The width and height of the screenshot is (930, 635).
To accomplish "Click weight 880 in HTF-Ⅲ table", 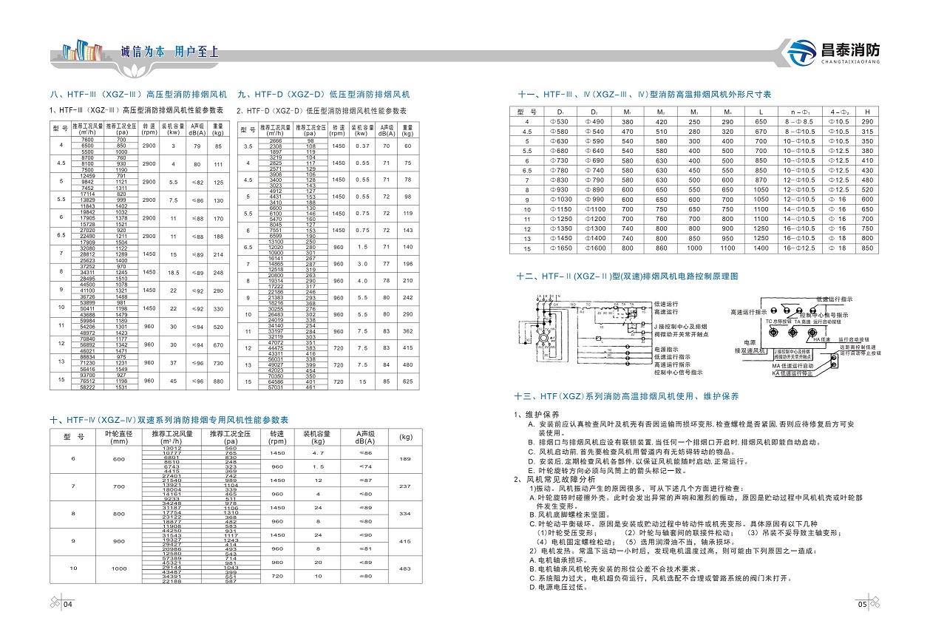I will (218, 381).
